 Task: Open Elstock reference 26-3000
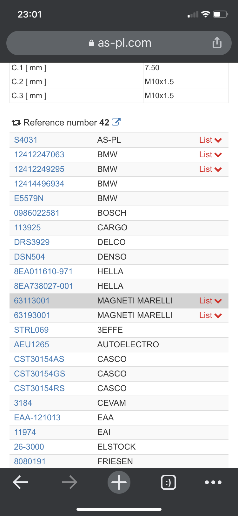coord(29,447)
